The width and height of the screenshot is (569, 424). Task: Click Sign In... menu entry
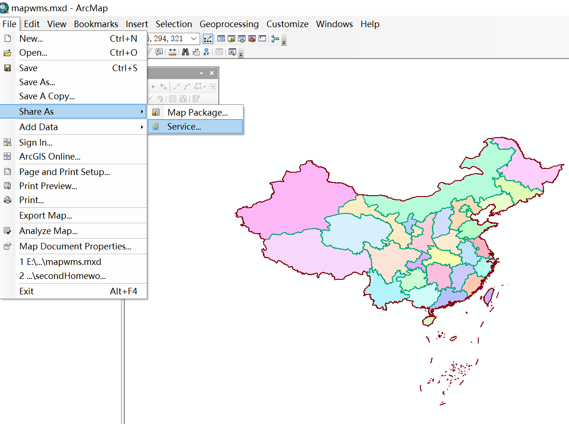pyautogui.click(x=74, y=142)
